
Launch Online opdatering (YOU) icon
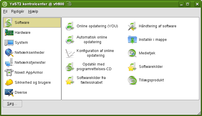pos(70,26)
